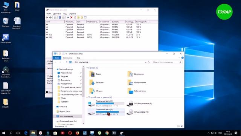This screenshot has height=136, width=241.
Task: Select the DVD RW дисковод (F:) drive
Action: click(139, 104)
